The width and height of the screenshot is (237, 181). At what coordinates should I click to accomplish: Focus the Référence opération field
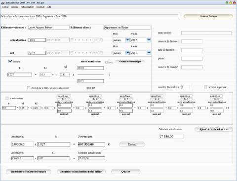tap(48, 28)
